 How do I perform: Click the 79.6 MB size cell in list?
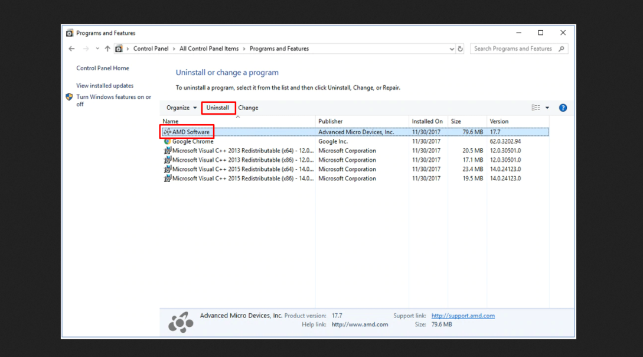(x=473, y=132)
